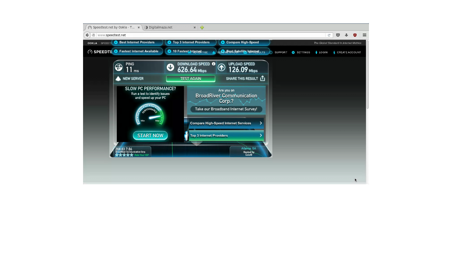Screen dimensions: 452x254
Task: Click the performance gauge in the ad
Action: [x=150, y=115]
